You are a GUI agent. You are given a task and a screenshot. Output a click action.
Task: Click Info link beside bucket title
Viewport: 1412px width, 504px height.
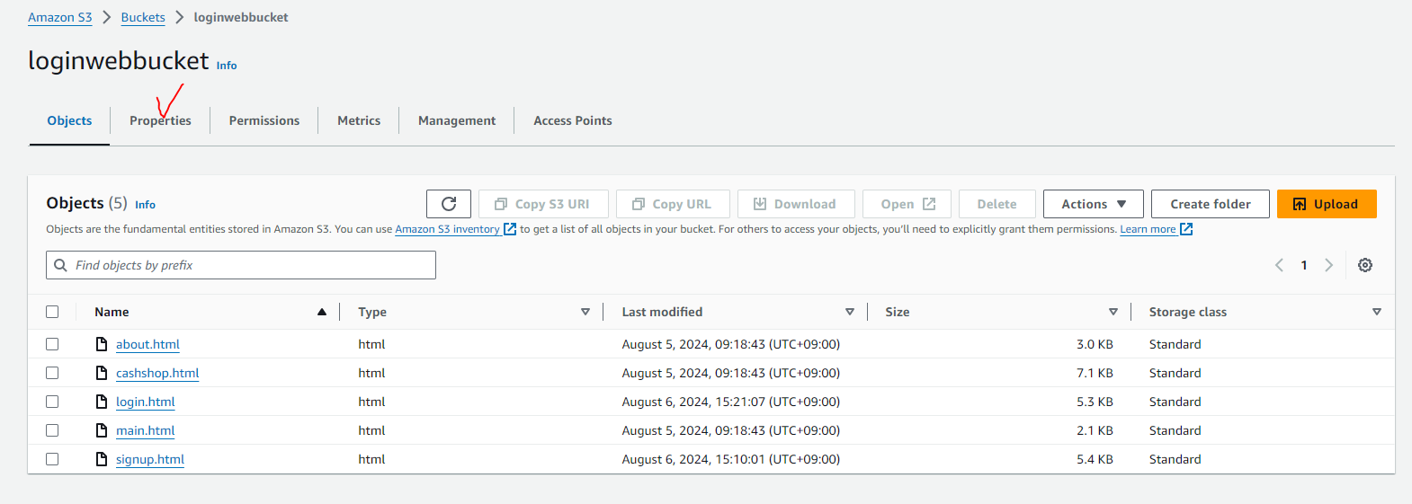[x=227, y=66]
